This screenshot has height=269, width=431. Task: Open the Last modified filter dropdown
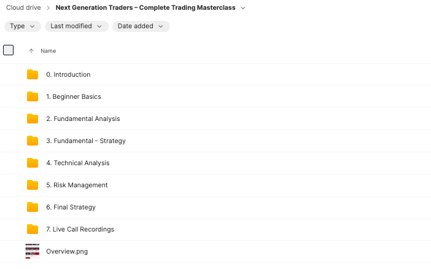[76, 26]
